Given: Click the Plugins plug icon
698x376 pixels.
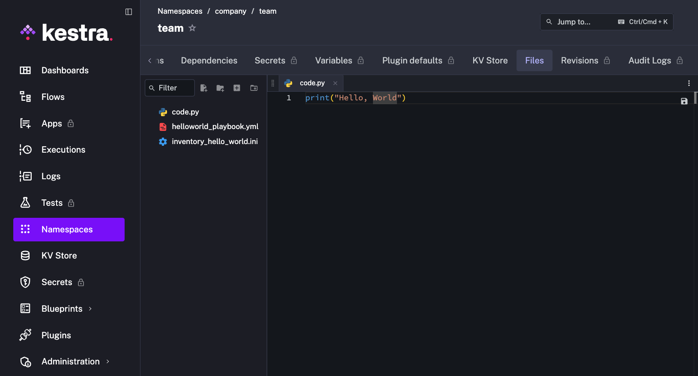Looking at the screenshot, I should pyautogui.click(x=25, y=335).
